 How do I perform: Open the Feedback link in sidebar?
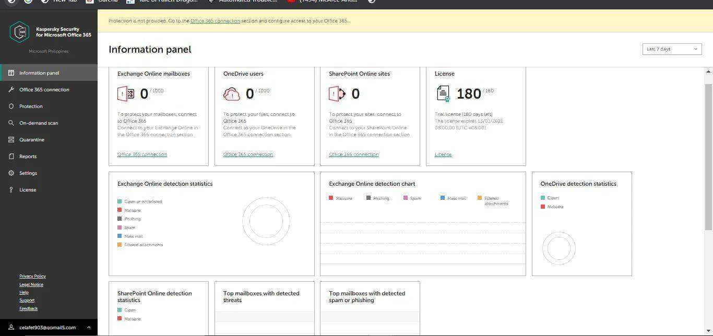pyautogui.click(x=28, y=308)
